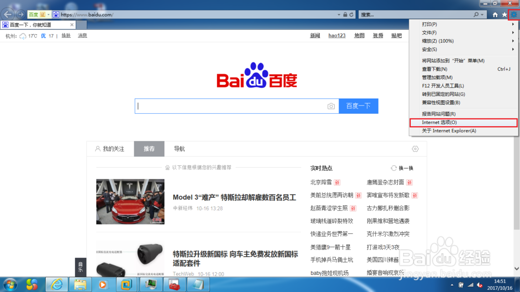
Task: Click the 换一换 refresh icon
Action: 394,168
